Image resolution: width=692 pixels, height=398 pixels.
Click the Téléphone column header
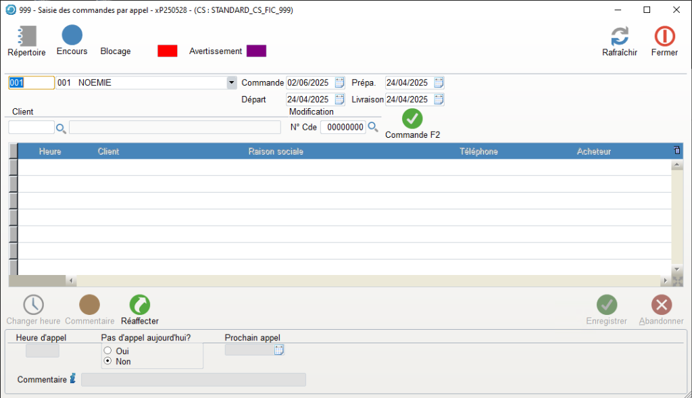pyautogui.click(x=478, y=151)
